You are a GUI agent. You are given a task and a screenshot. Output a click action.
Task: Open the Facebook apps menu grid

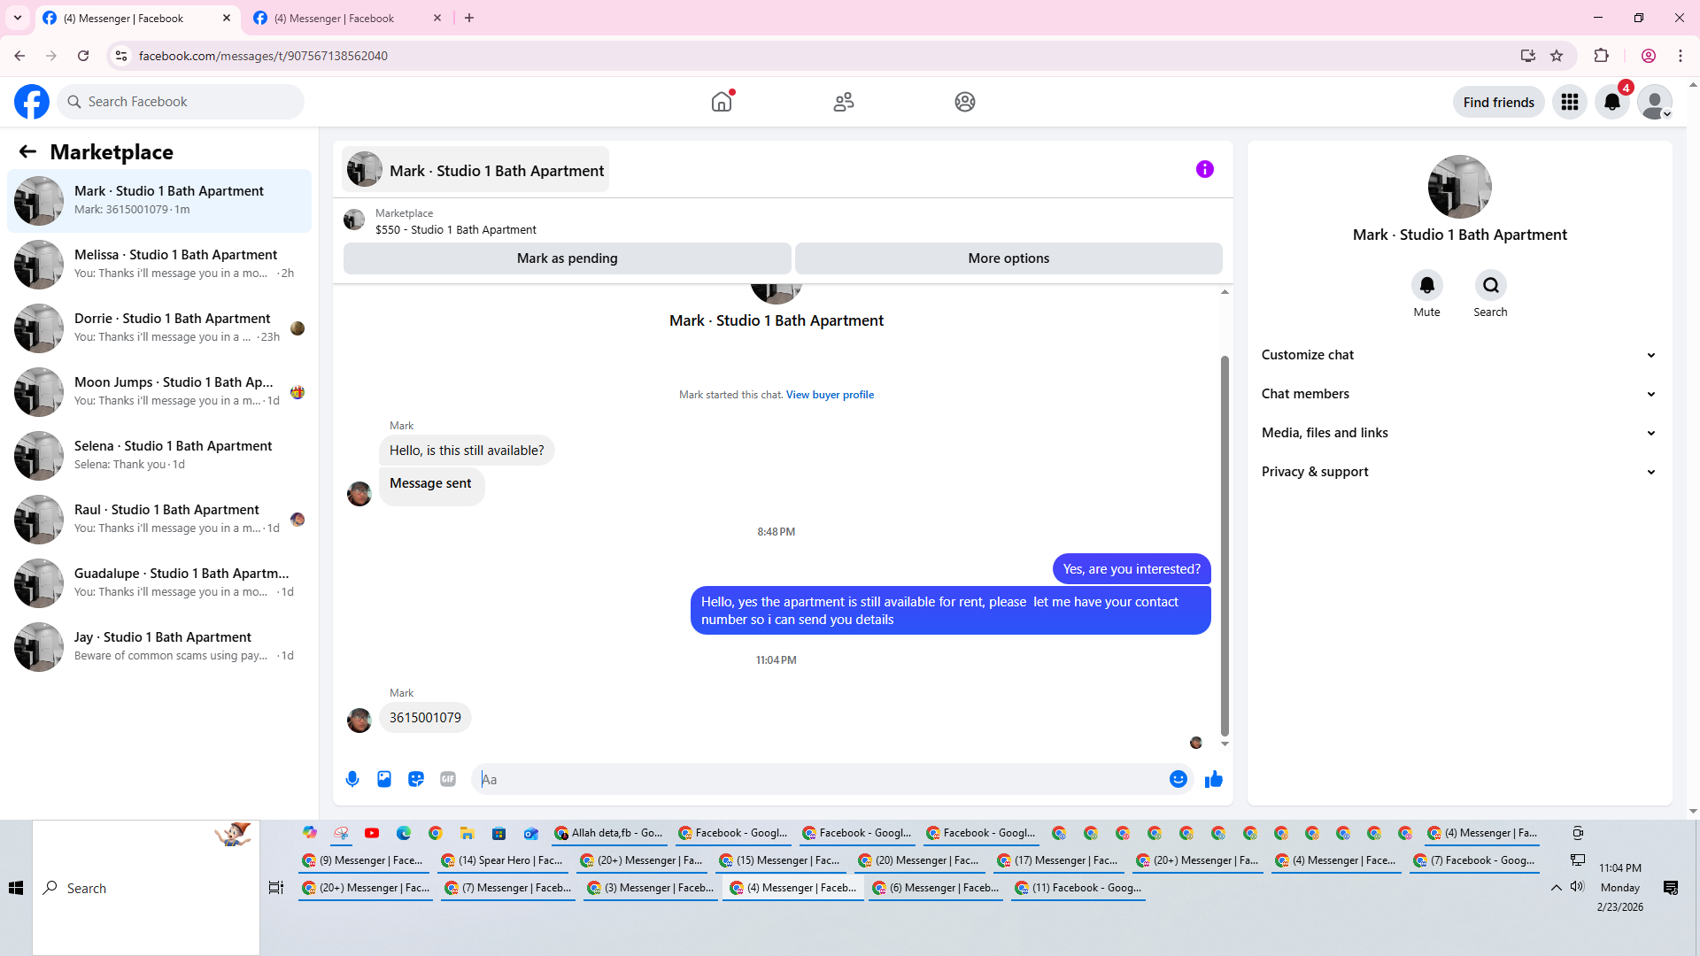pos(1570,102)
